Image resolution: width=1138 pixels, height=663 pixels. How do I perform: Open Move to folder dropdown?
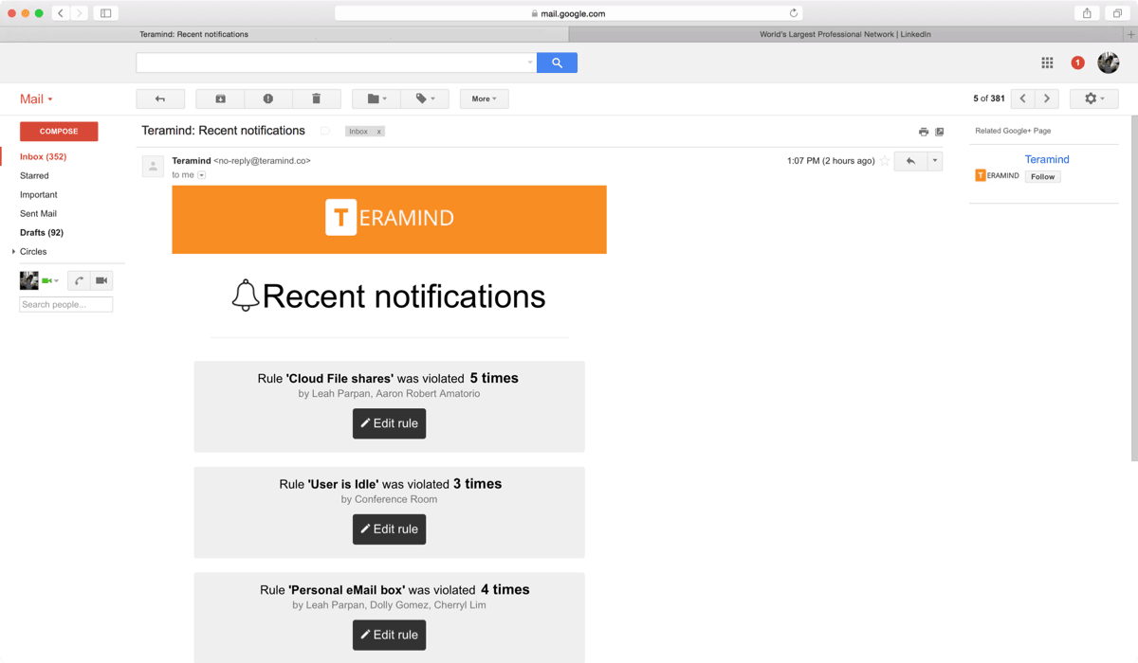376,99
